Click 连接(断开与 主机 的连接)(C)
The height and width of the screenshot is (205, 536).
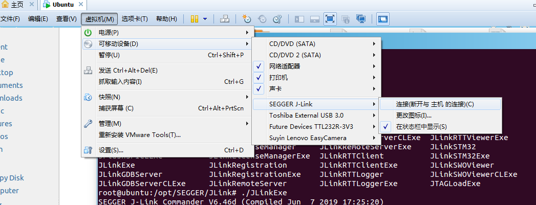tap(440, 104)
